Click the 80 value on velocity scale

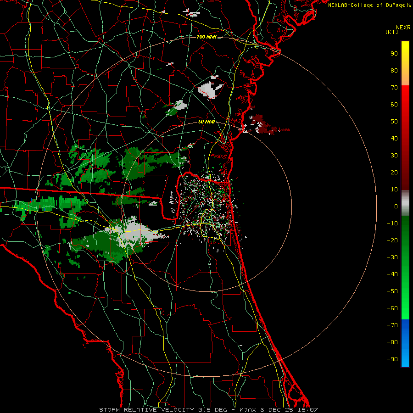(394, 71)
